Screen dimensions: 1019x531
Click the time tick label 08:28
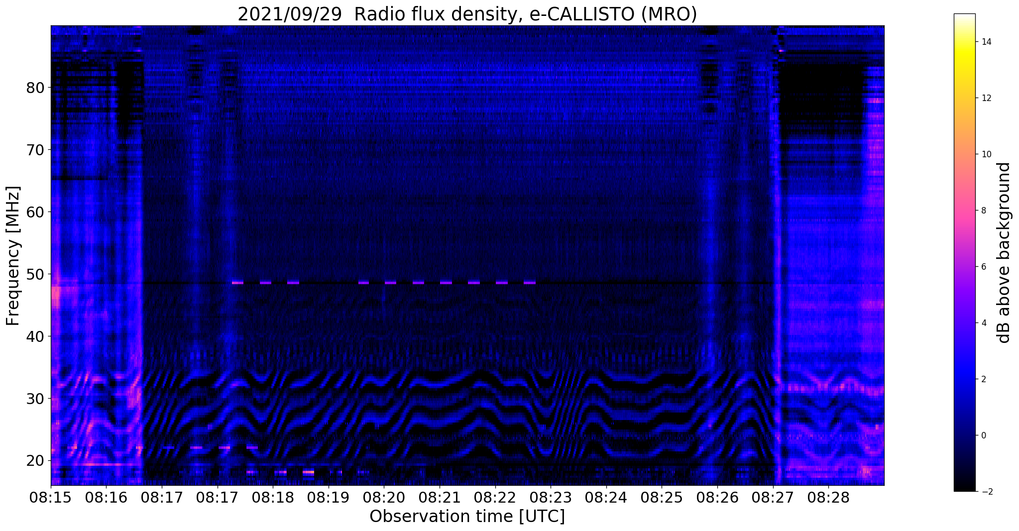pos(828,497)
